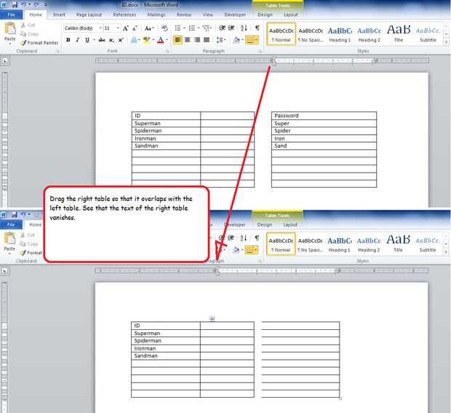Switch to the References tab in the upper window
This screenshot has height=413, width=451.
pyautogui.click(x=124, y=15)
